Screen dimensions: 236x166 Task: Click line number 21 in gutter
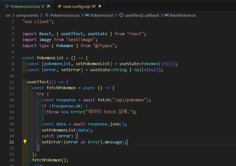click(12, 142)
